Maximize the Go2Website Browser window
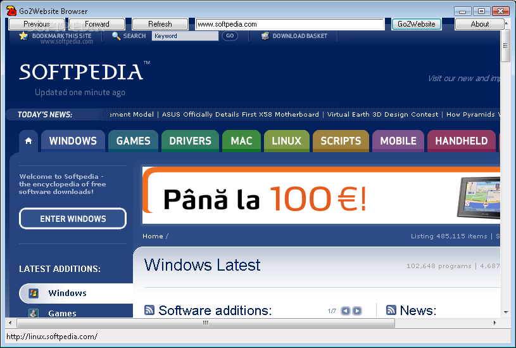The width and height of the screenshot is (516, 348). click(481, 11)
